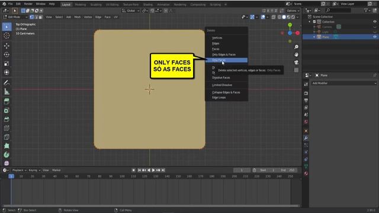The height and width of the screenshot is (213, 379).
Task: Switch to wireframe viewport shading
Action: (280, 17)
